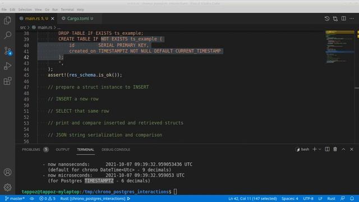Close the main.rs tab
The height and width of the screenshot is (202, 359).
coord(53,19)
